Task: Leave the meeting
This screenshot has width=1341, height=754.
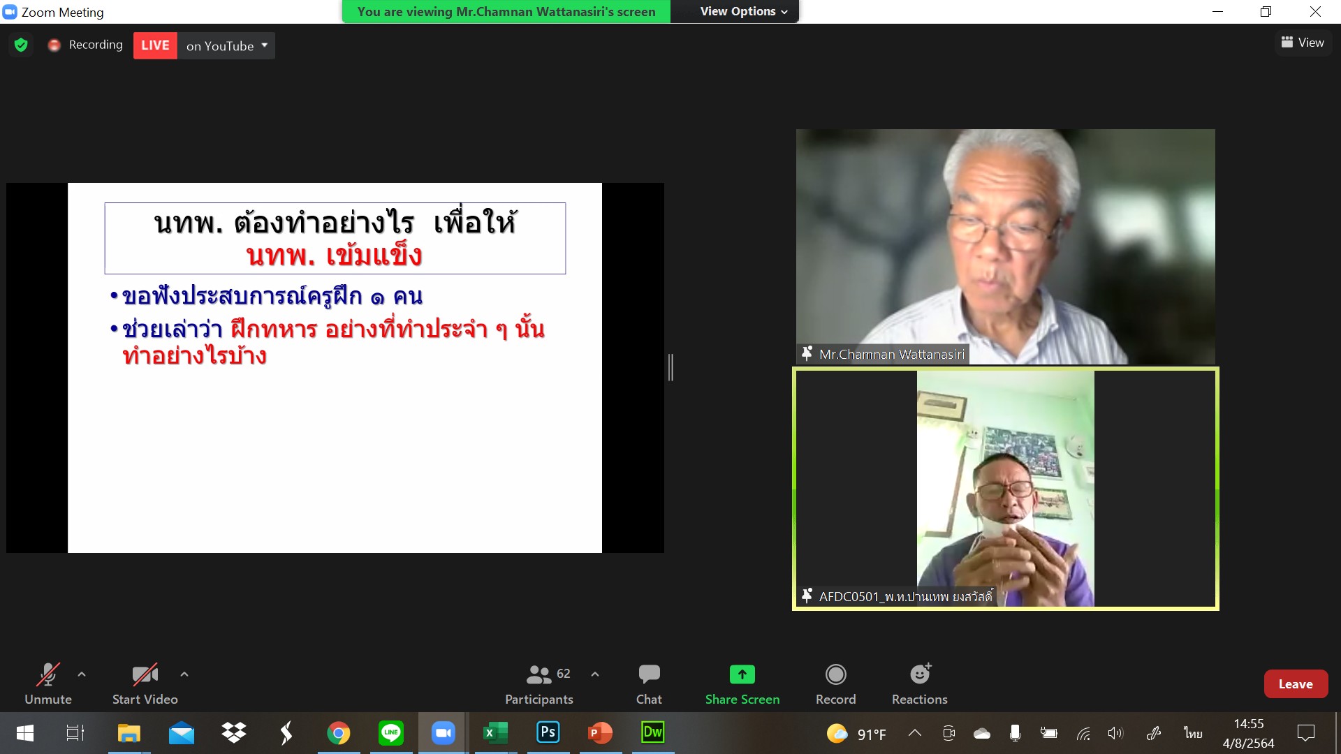Action: [x=1296, y=684]
